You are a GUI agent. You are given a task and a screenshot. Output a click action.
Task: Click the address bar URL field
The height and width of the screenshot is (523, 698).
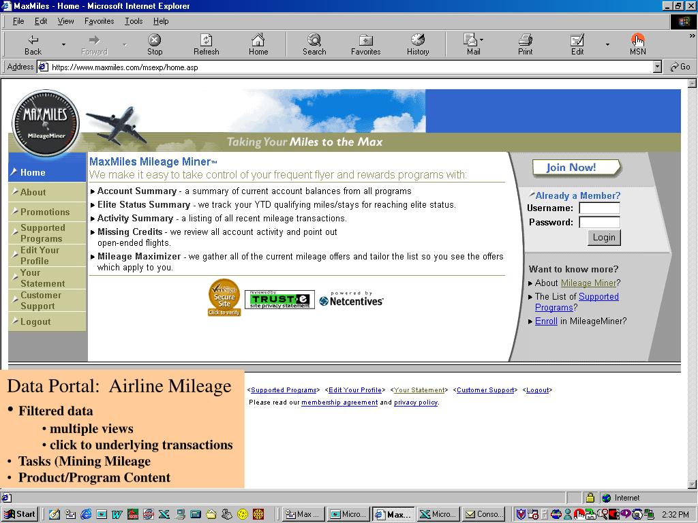[345, 67]
